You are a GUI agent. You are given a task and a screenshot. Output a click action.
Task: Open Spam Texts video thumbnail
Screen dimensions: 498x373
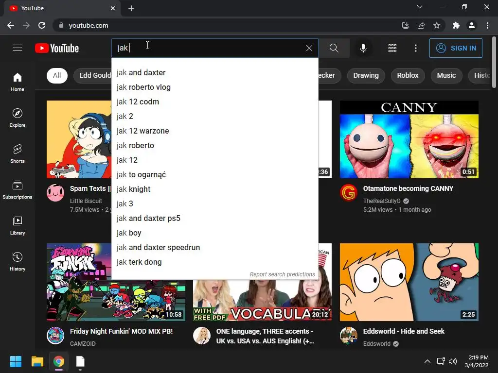tap(79, 139)
